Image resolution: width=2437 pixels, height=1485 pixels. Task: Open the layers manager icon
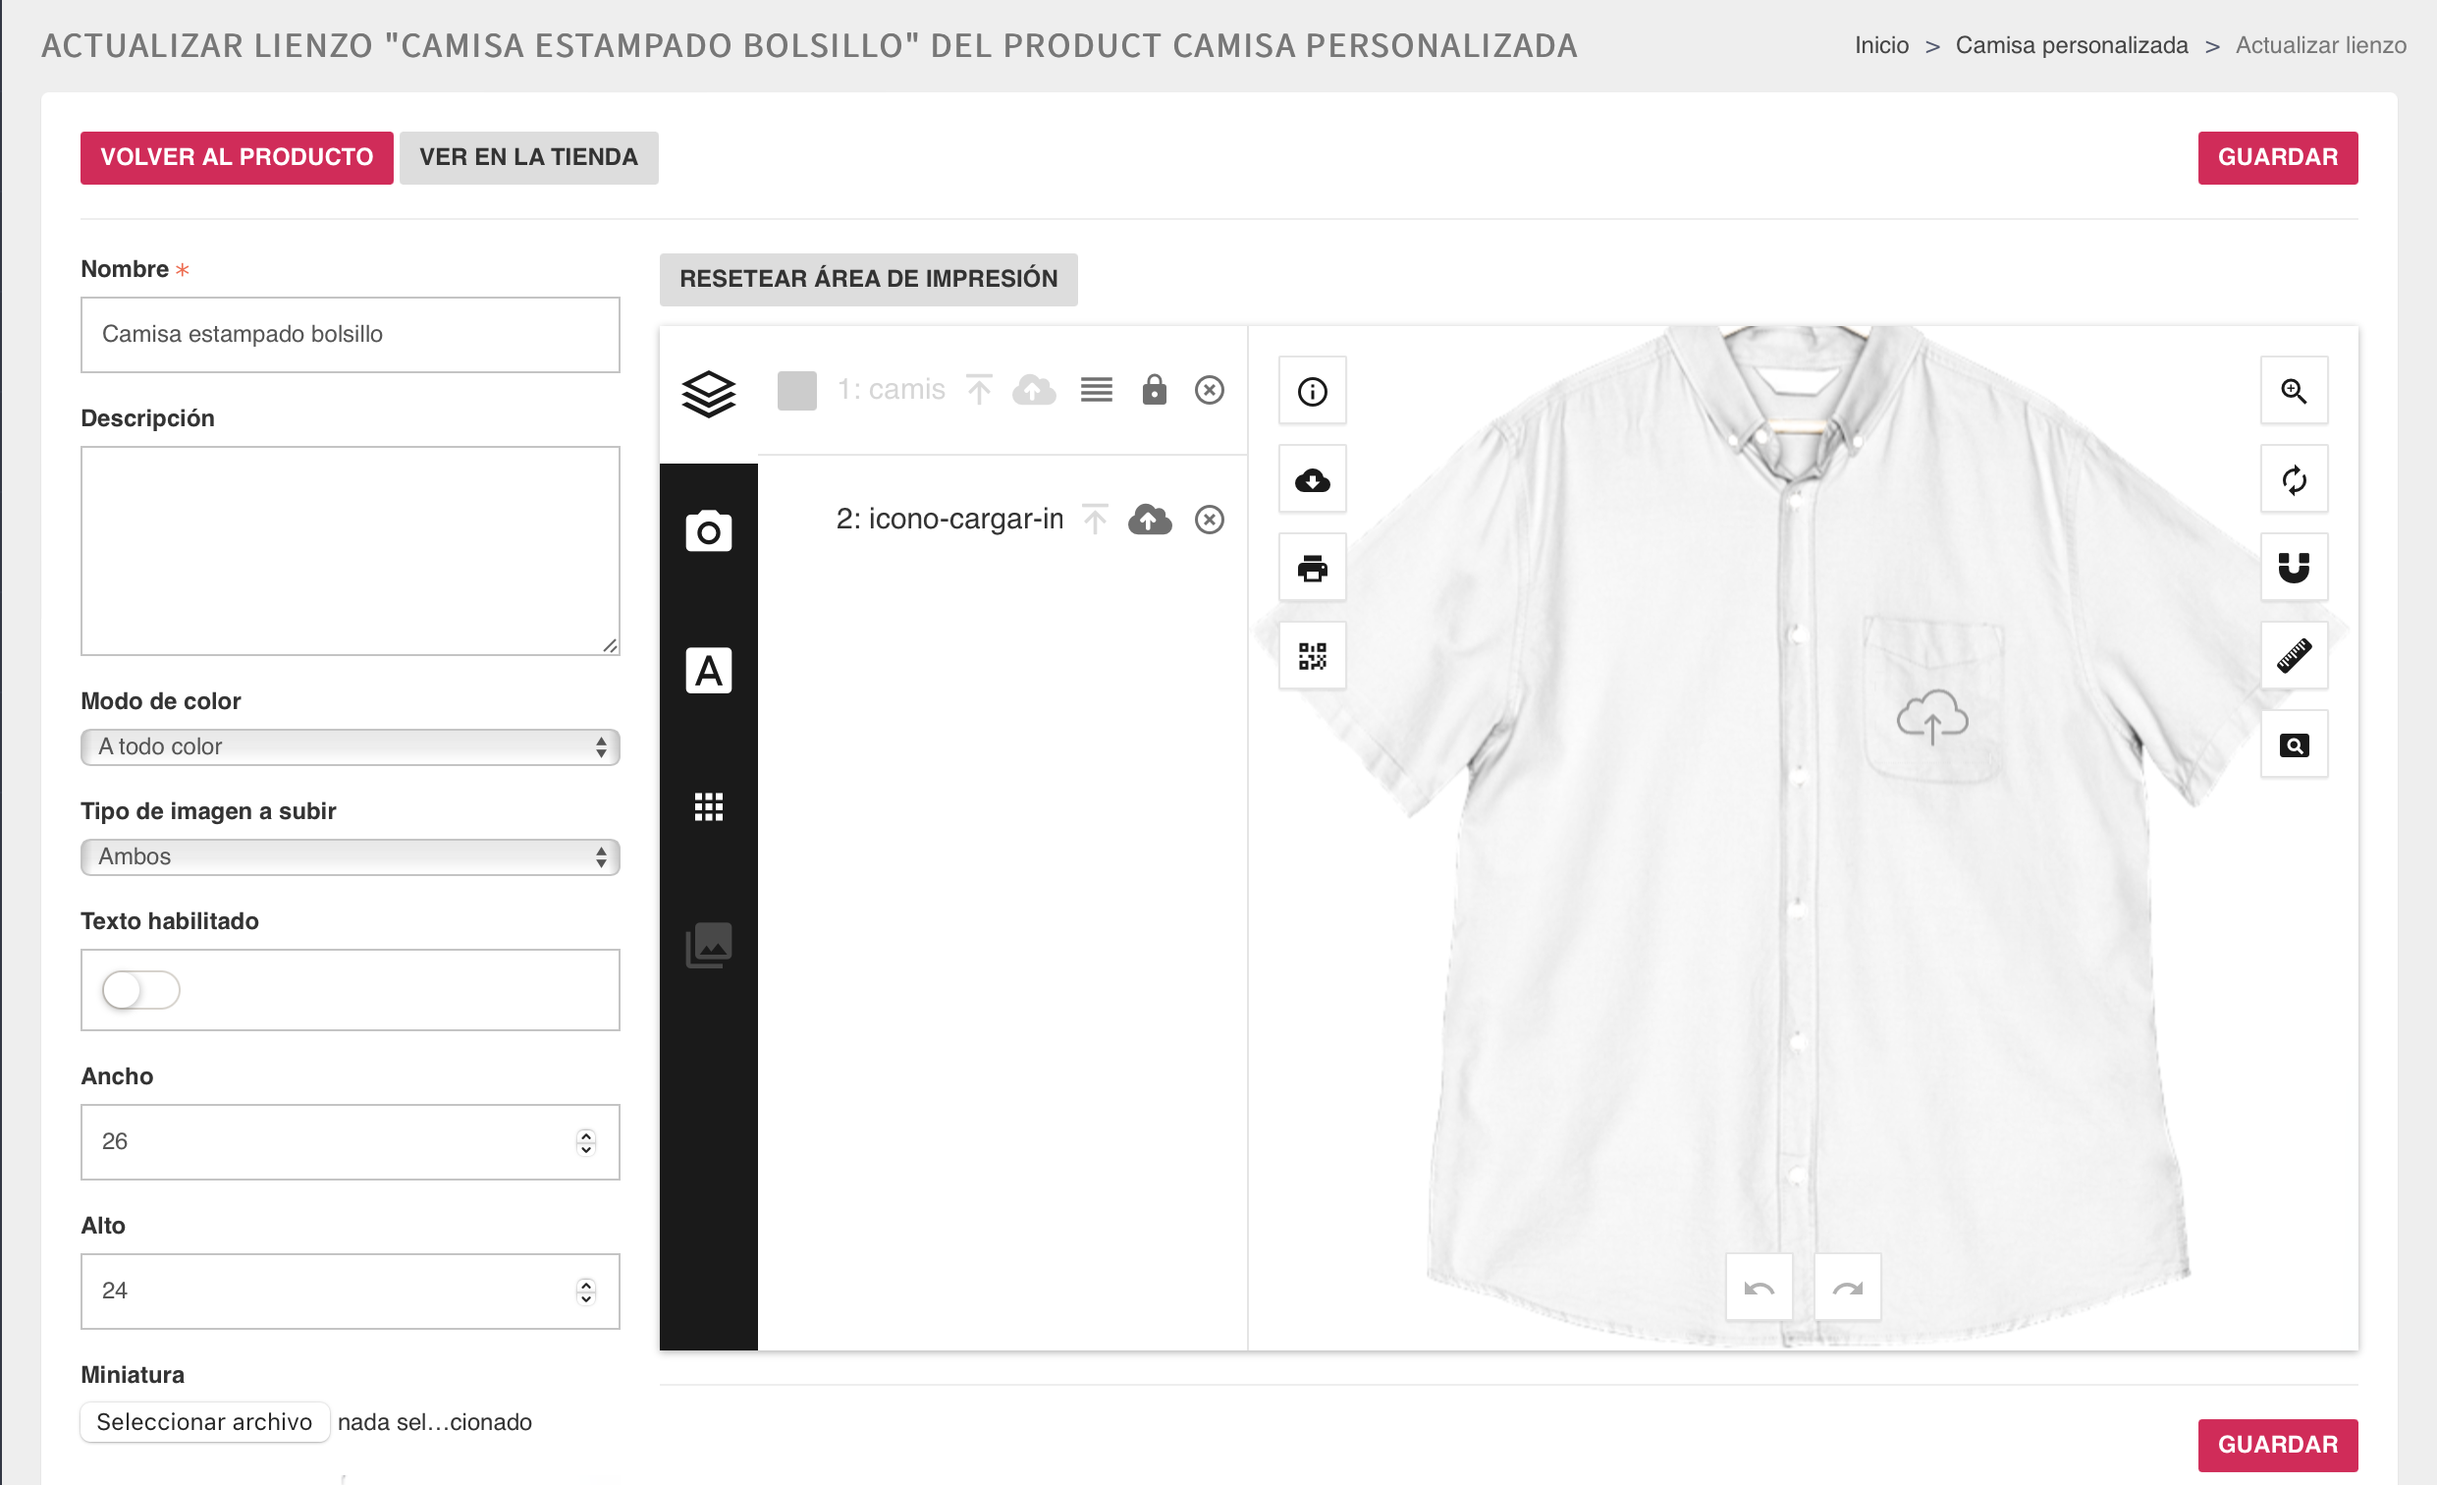708,393
